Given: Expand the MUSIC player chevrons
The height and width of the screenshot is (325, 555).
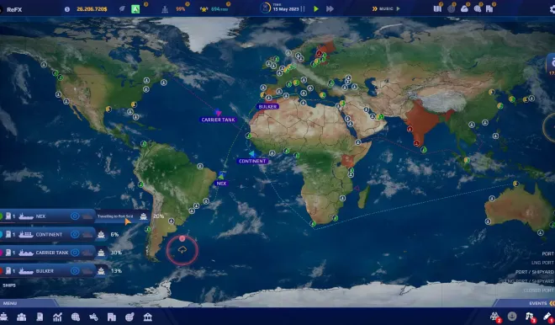Looking at the screenshot, I should click(x=374, y=9).
